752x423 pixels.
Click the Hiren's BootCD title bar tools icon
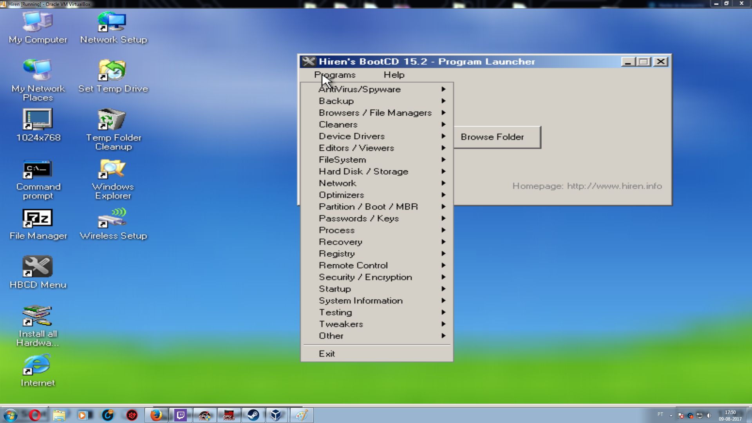click(309, 61)
